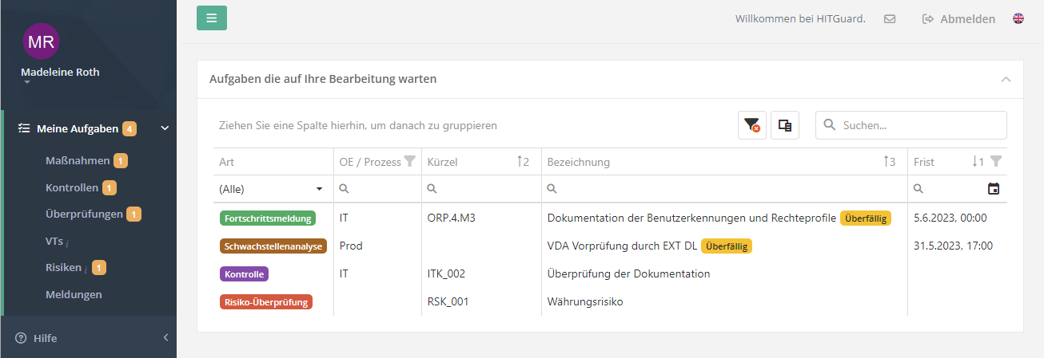Go to Meldungen in the sidebar
The width and height of the screenshot is (1044, 358).
74,294
